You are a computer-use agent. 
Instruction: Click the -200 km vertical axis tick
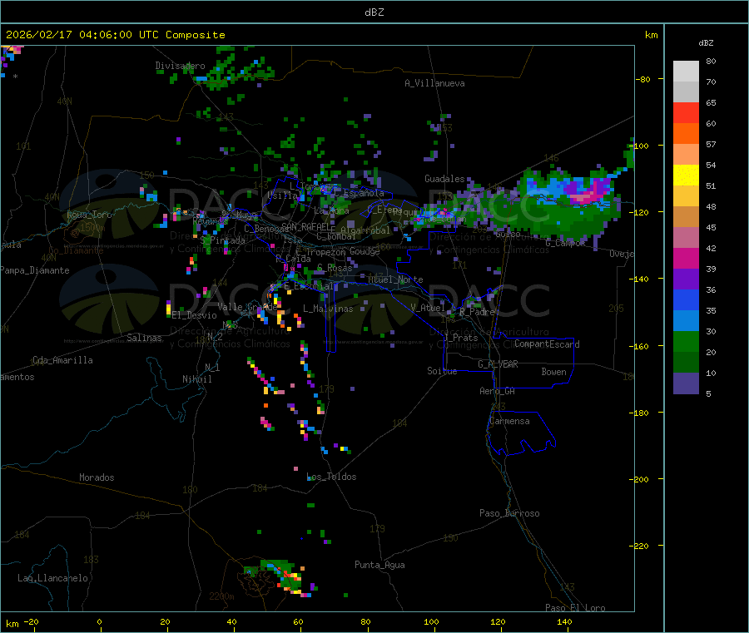640,479
